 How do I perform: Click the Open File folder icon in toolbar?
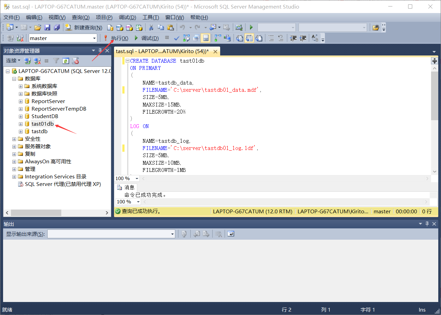click(x=38, y=27)
